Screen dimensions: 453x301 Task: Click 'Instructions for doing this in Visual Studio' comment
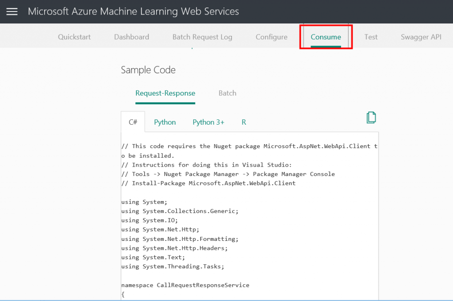[207, 165]
